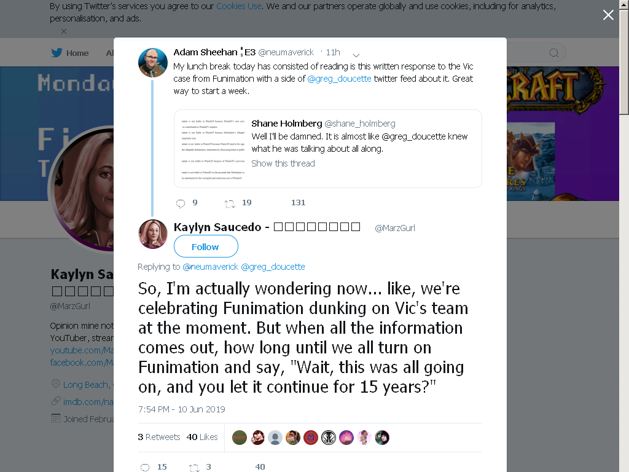Click Show this thread link

[283, 163]
